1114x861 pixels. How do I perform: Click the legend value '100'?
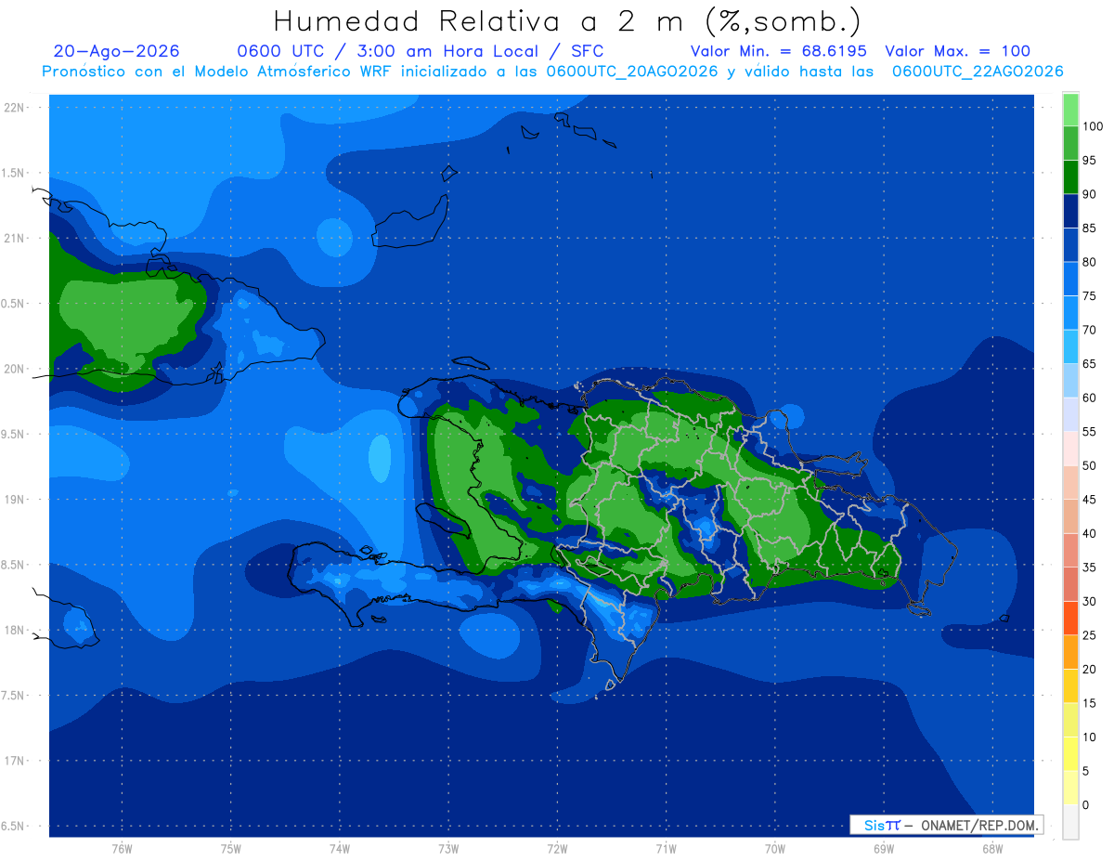click(x=1092, y=126)
